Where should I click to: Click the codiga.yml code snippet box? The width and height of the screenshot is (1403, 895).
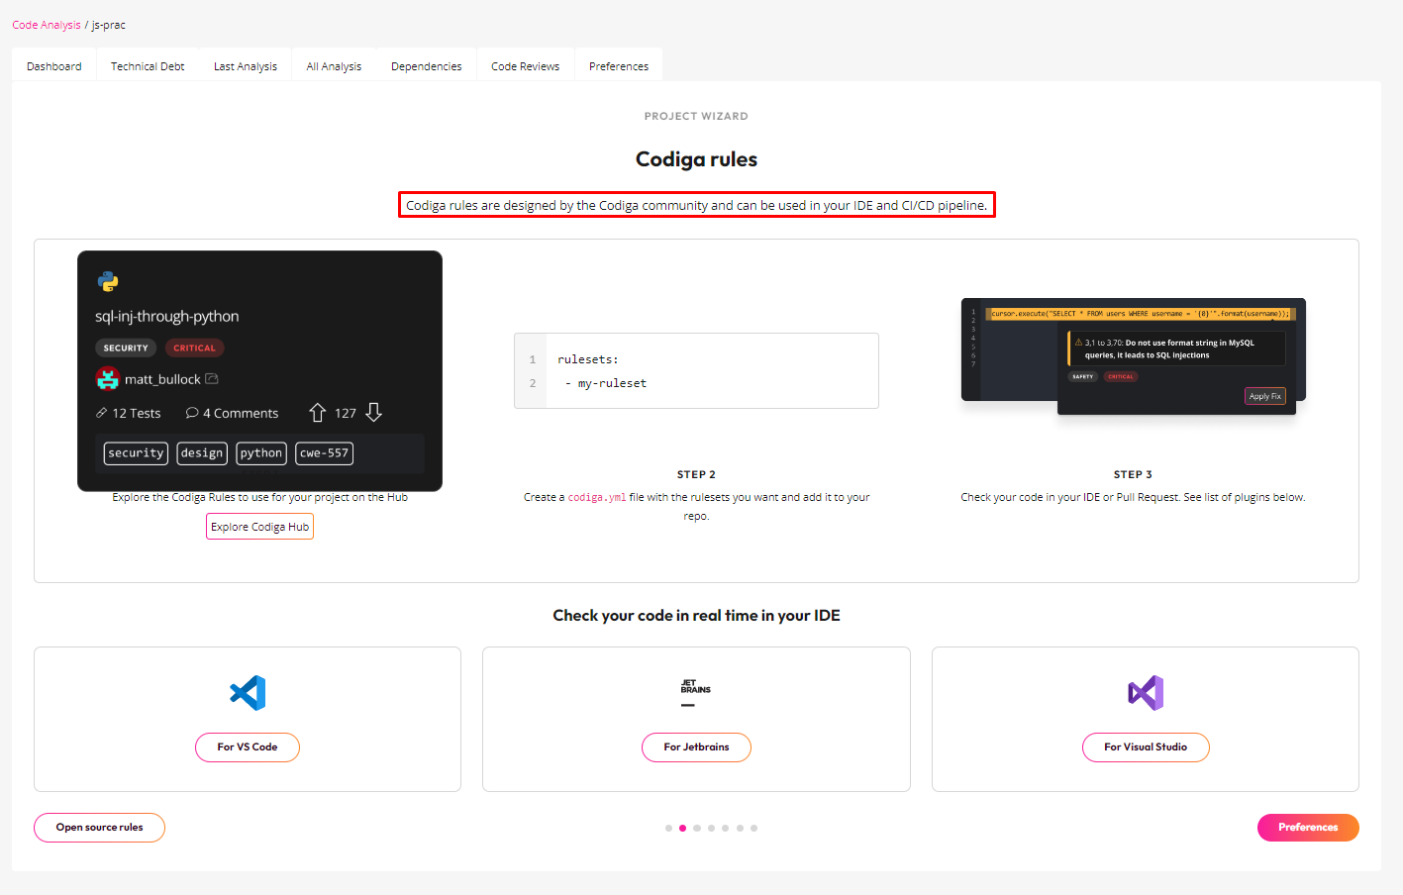coord(696,371)
